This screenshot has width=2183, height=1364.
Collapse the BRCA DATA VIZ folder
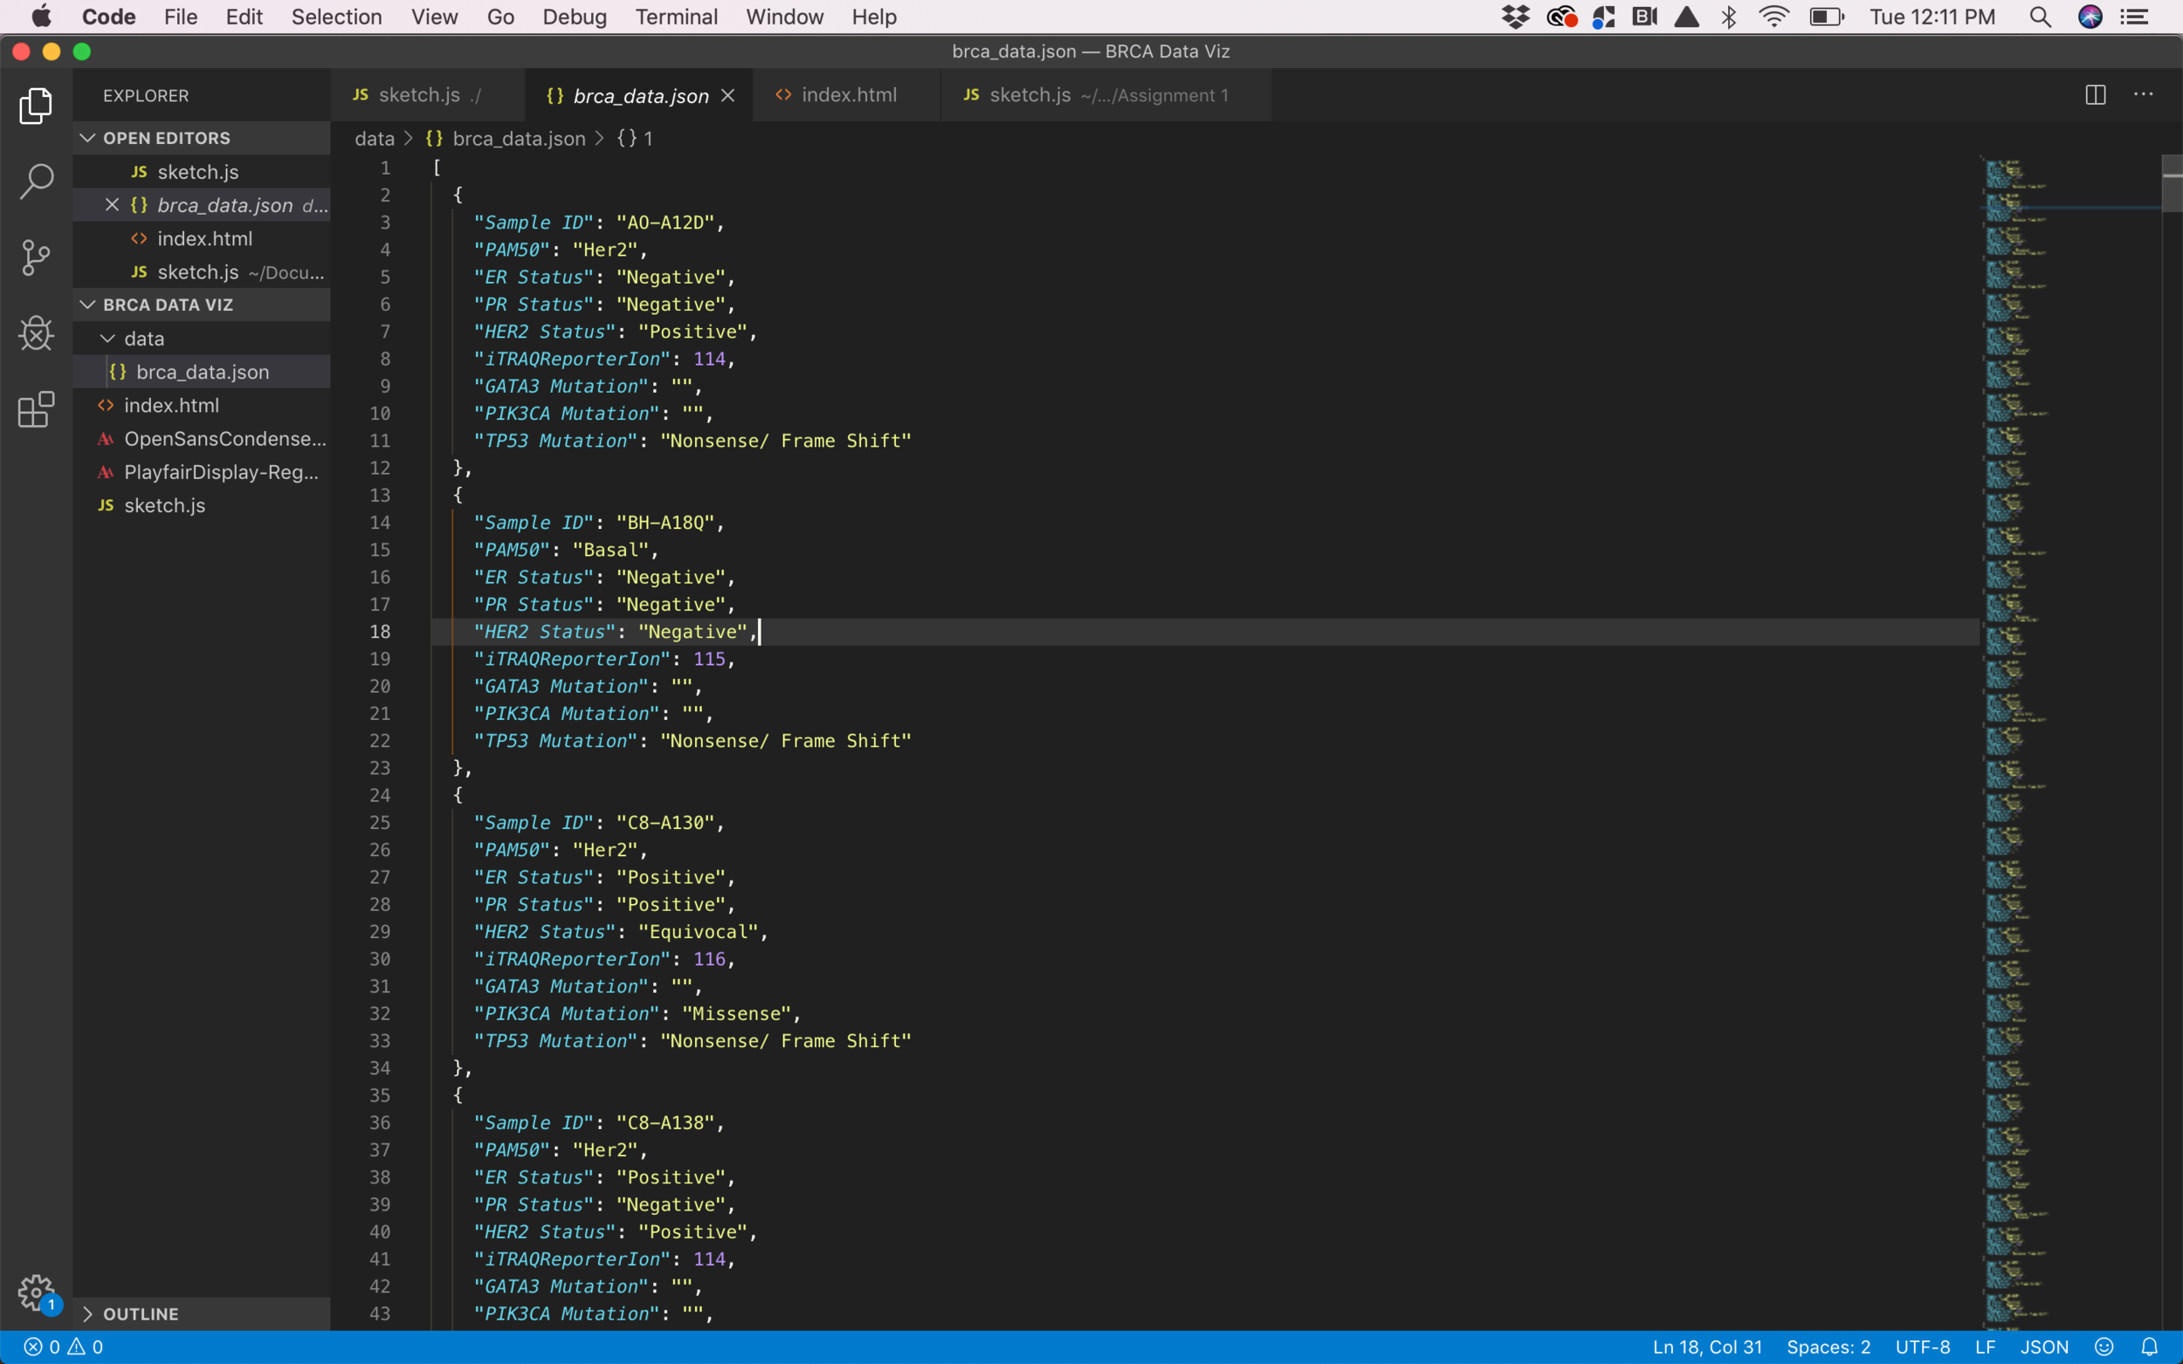pos(87,304)
